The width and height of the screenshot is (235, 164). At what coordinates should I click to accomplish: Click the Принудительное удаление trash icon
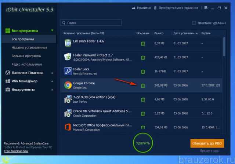[x=155, y=8]
